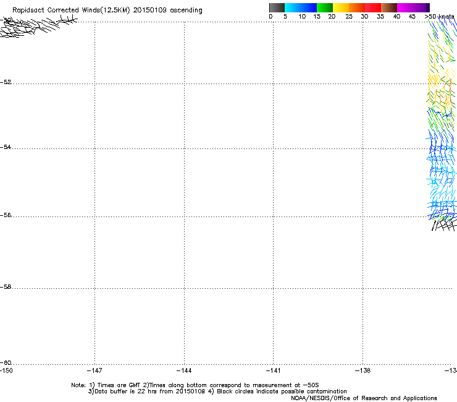Click the -150 longitude axis label
Image resolution: width=457 pixels, height=402 pixels.
pyautogui.click(x=6, y=370)
